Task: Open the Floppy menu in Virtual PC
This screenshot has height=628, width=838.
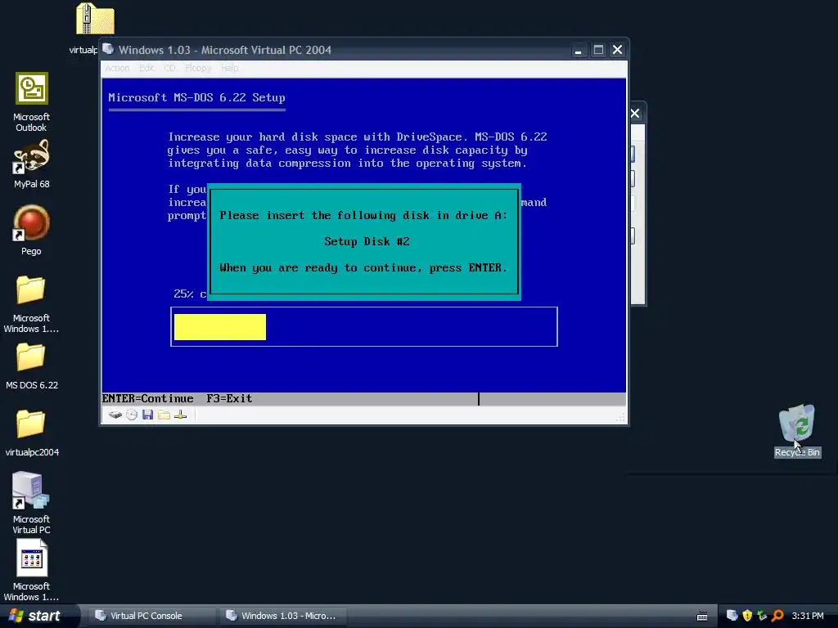Action: coord(198,69)
